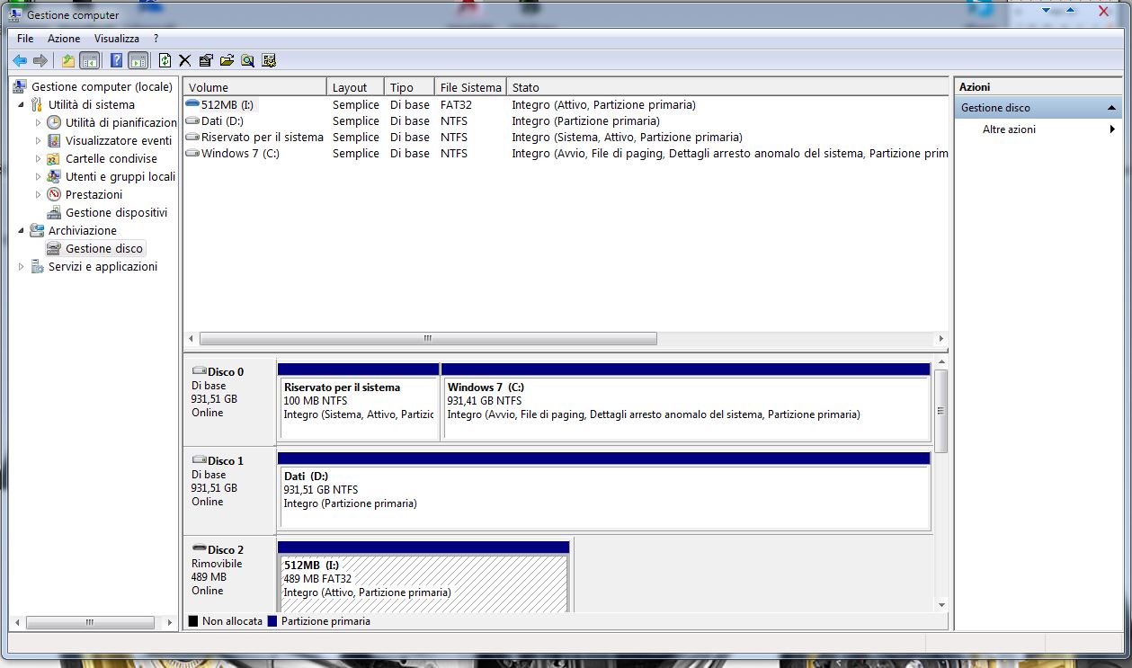
Task: Open the Azione menu
Action: pyautogui.click(x=64, y=39)
